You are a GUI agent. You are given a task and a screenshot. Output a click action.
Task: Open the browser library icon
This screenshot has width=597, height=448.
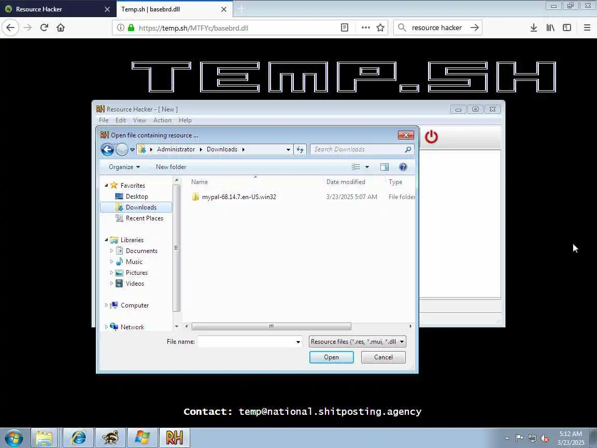pos(550,27)
